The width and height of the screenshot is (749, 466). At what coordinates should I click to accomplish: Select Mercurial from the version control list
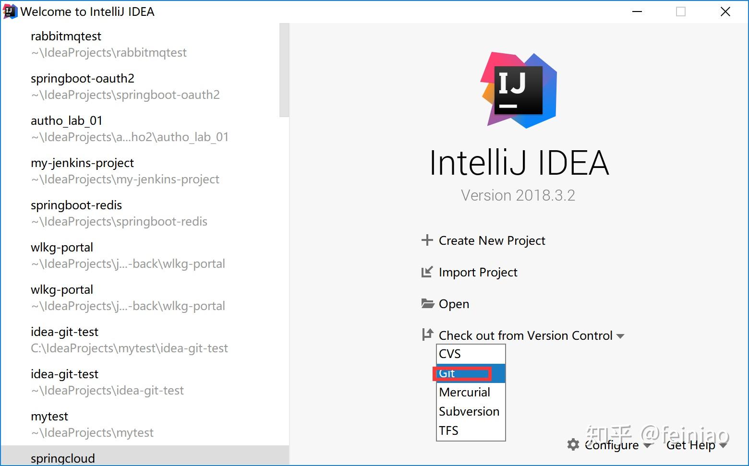point(464,392)
